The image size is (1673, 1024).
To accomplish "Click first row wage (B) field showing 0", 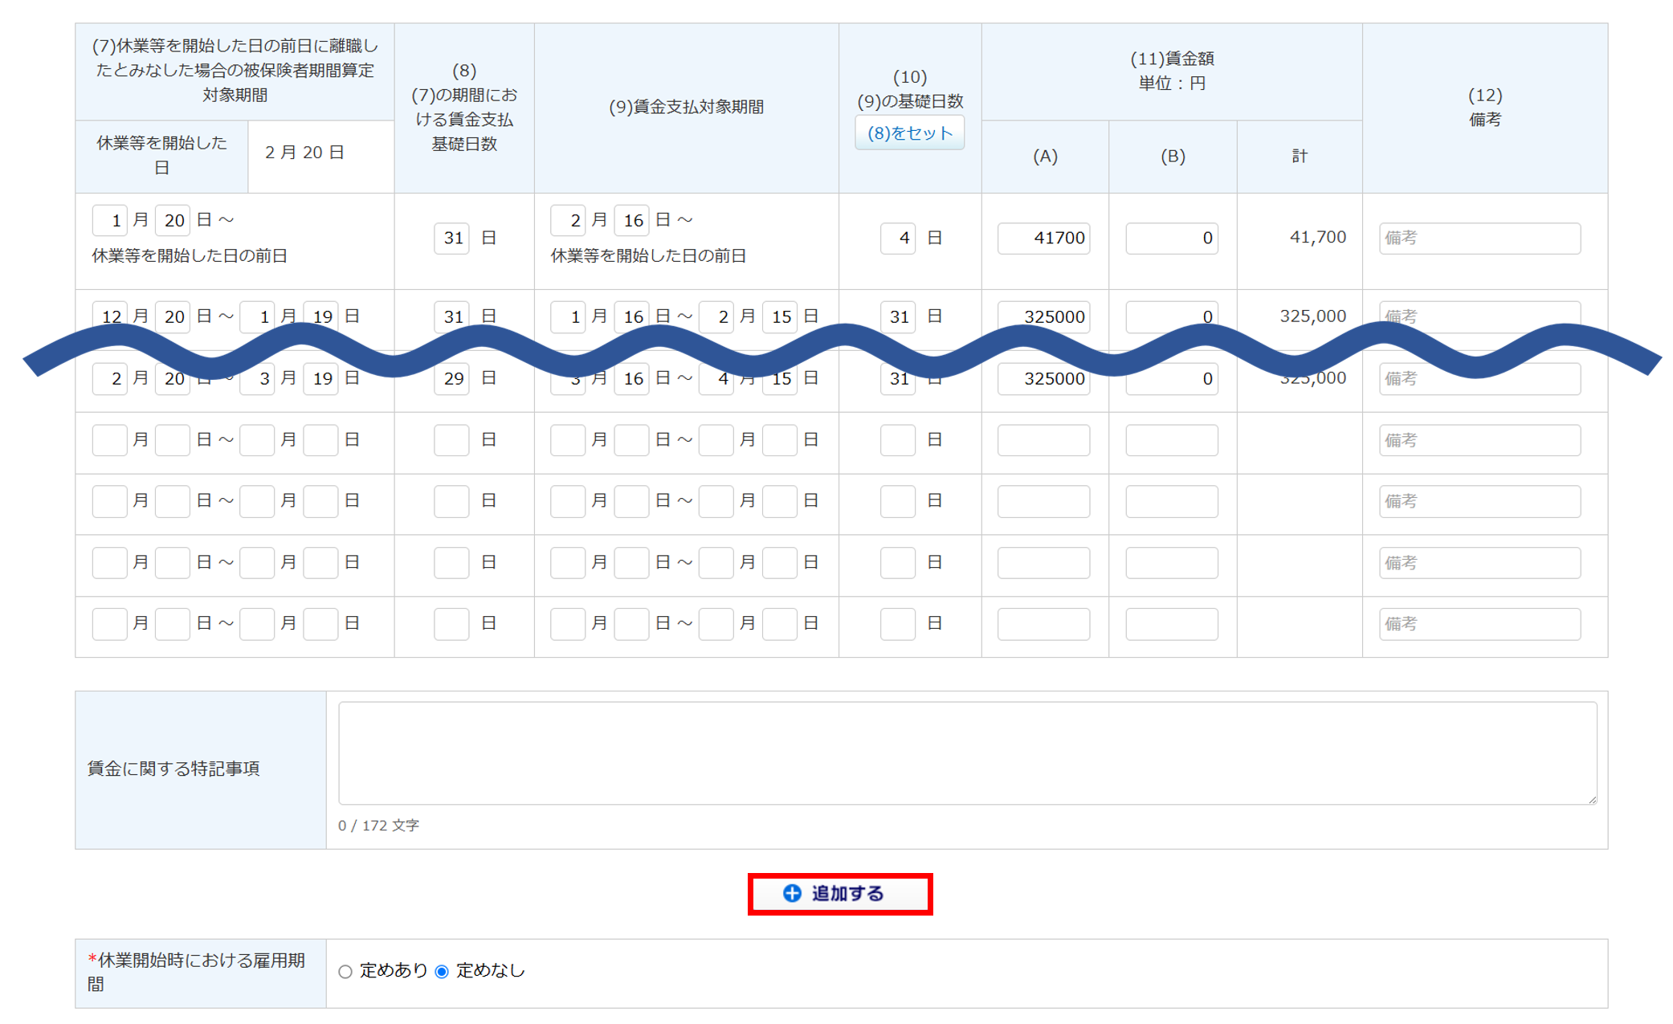I will coord(1171,239).
